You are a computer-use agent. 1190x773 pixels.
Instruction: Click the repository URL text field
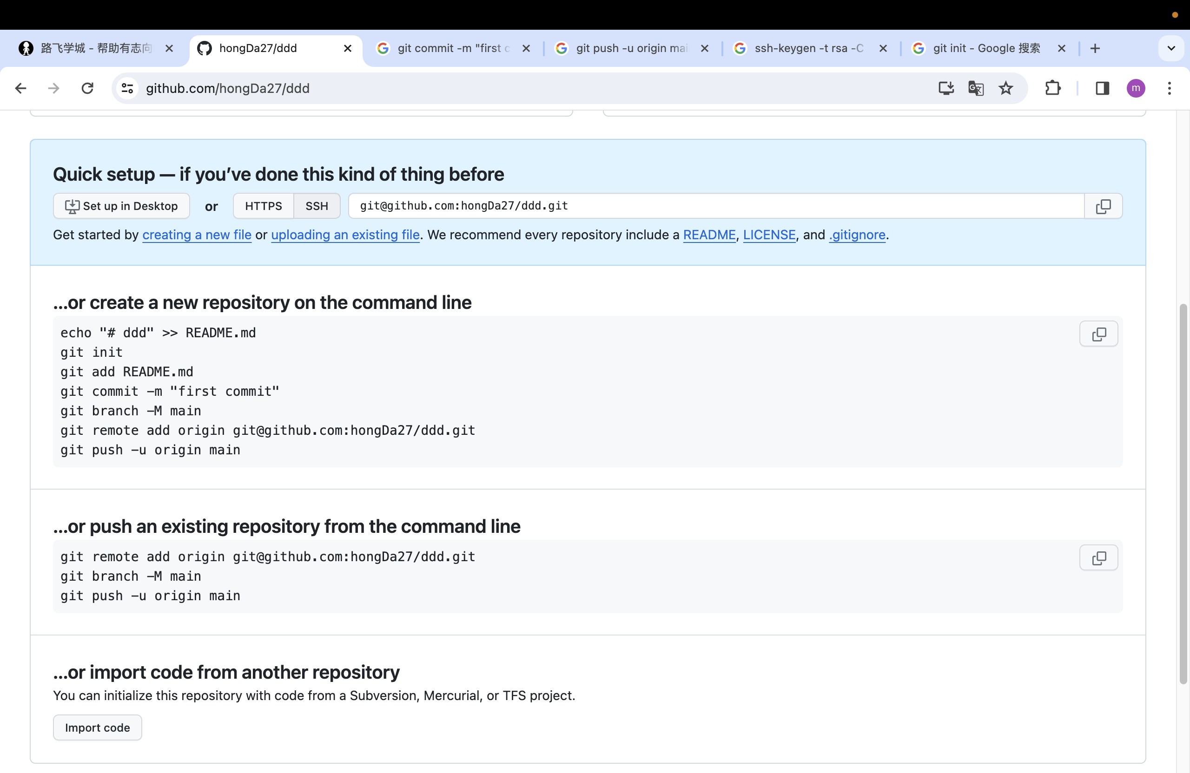pyautogui.click(x=716, y=206)
